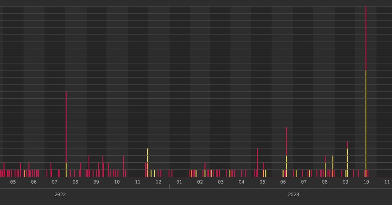Click the bar in early September 2023
Screen dimensions: 392x205
tap(347, 159)
